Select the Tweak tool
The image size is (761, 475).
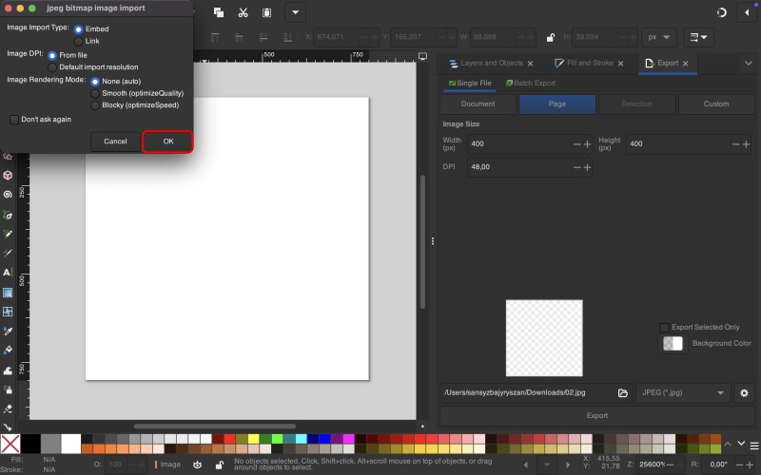(8, 370)
